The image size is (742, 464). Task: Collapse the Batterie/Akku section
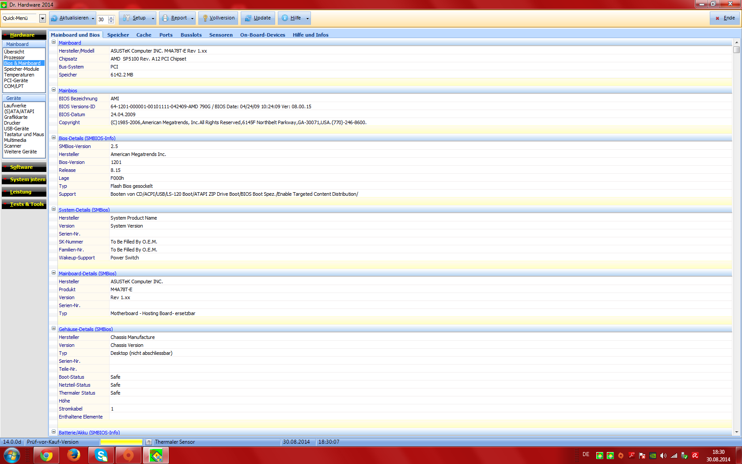(x=54, y=432)
